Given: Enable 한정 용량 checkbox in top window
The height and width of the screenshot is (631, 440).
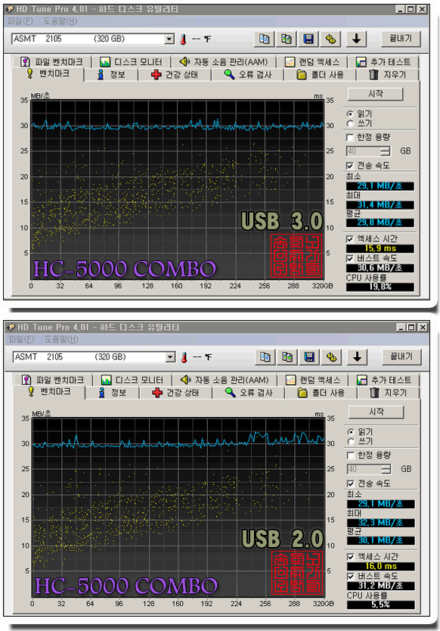Looking at the screenshot, I should click(x=349, y=138).
